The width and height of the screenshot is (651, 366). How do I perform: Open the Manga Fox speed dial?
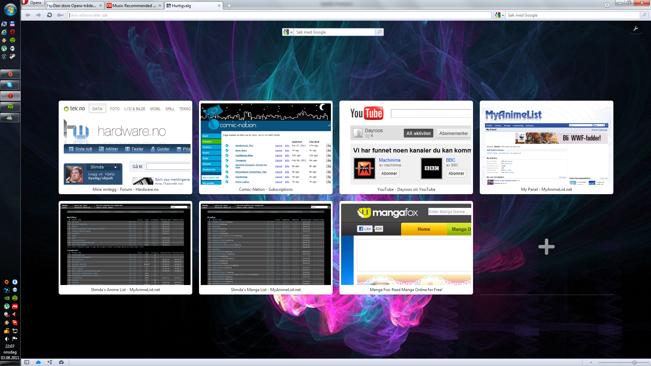[406, 248]
